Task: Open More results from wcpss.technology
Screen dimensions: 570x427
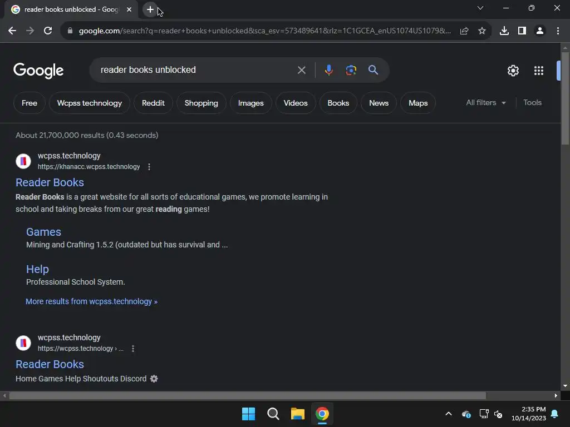Action: (x=92, y=301)
